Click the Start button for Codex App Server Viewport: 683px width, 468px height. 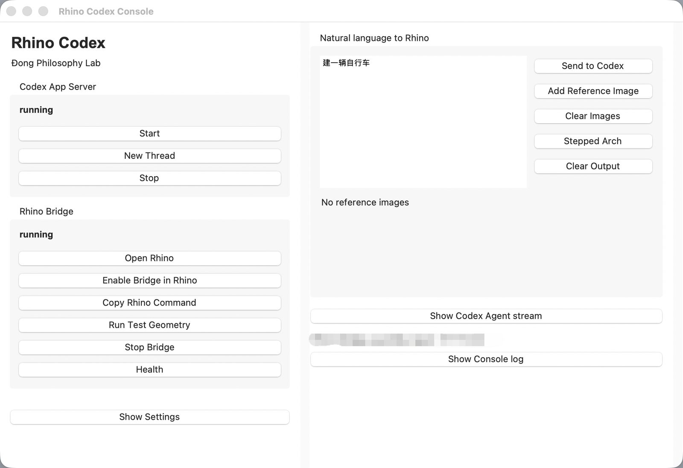149,134
